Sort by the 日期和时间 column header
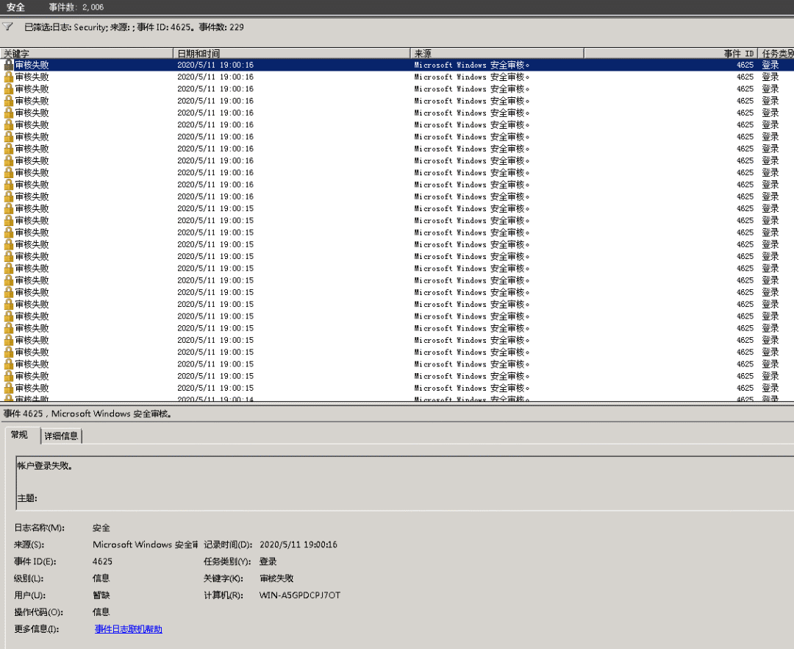This screenshot has width=794, height=649. 292,53
